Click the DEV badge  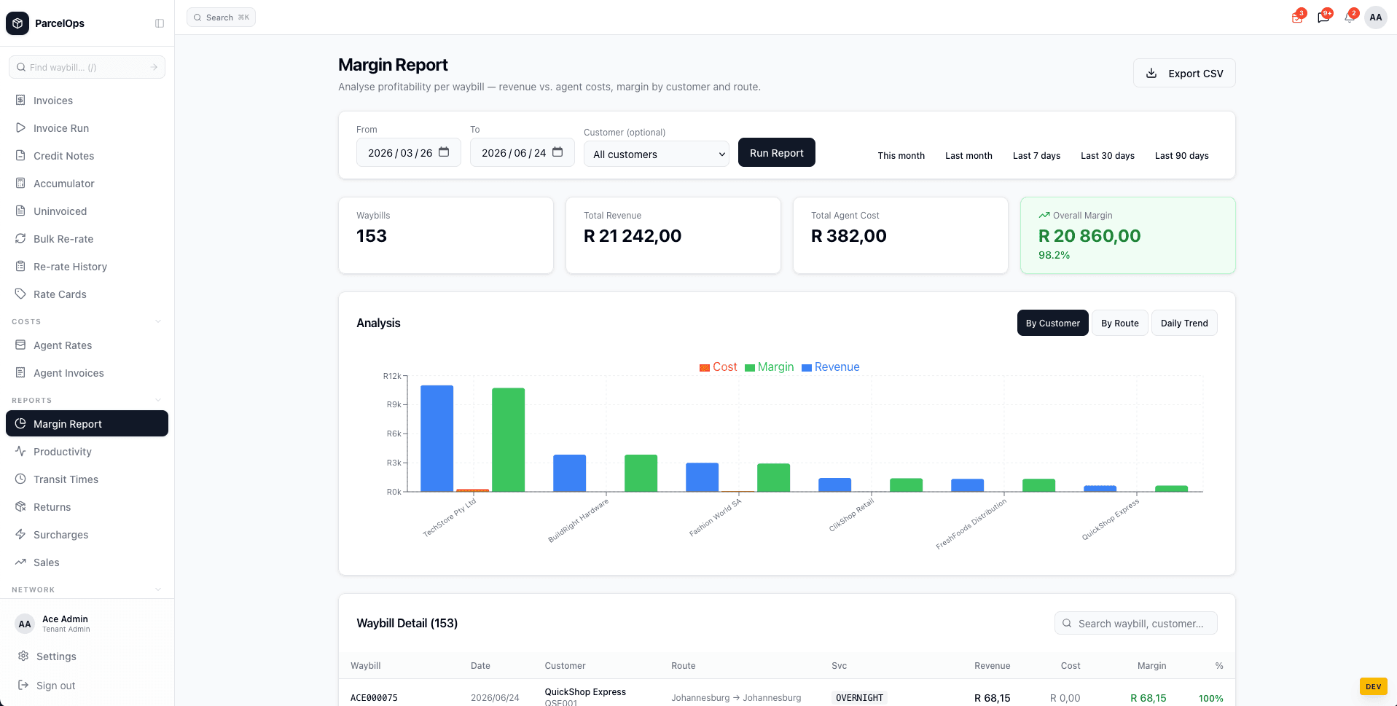1374,686
